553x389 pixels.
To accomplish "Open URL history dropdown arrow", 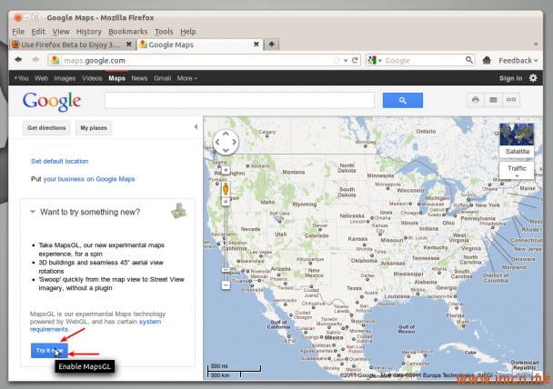I will tap(346, 61).
